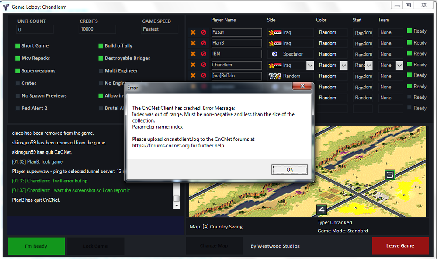
Task: Toggle the Red Alert 2 checkbox
Action: (17, 108)
